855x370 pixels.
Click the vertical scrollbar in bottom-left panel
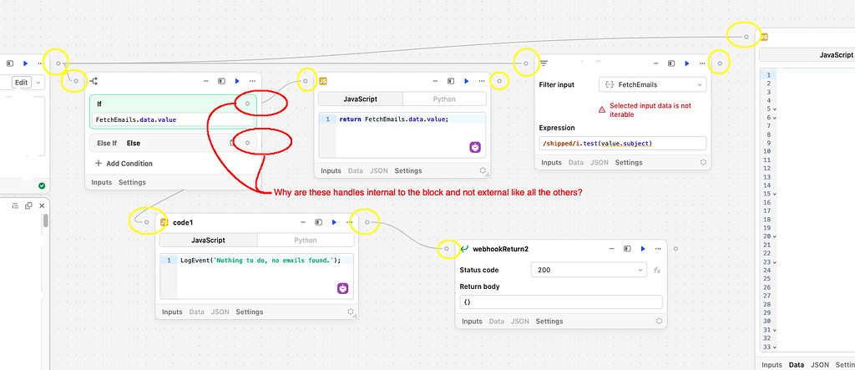point(46,220)
